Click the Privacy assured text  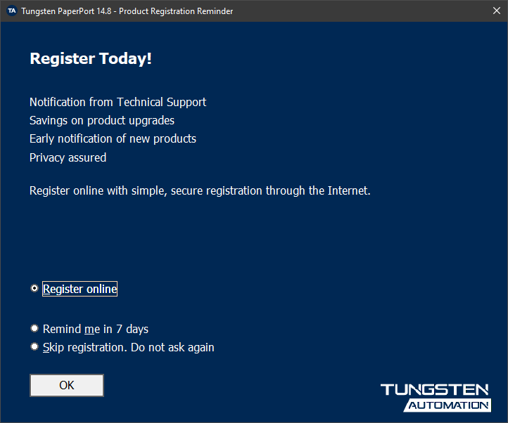(x=68, y=157)
